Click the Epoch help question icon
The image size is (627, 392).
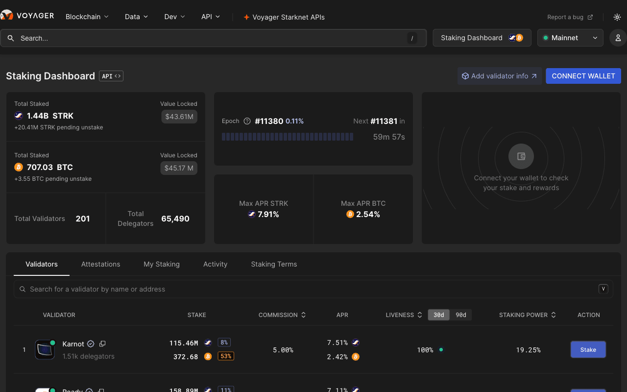(247, 121)
